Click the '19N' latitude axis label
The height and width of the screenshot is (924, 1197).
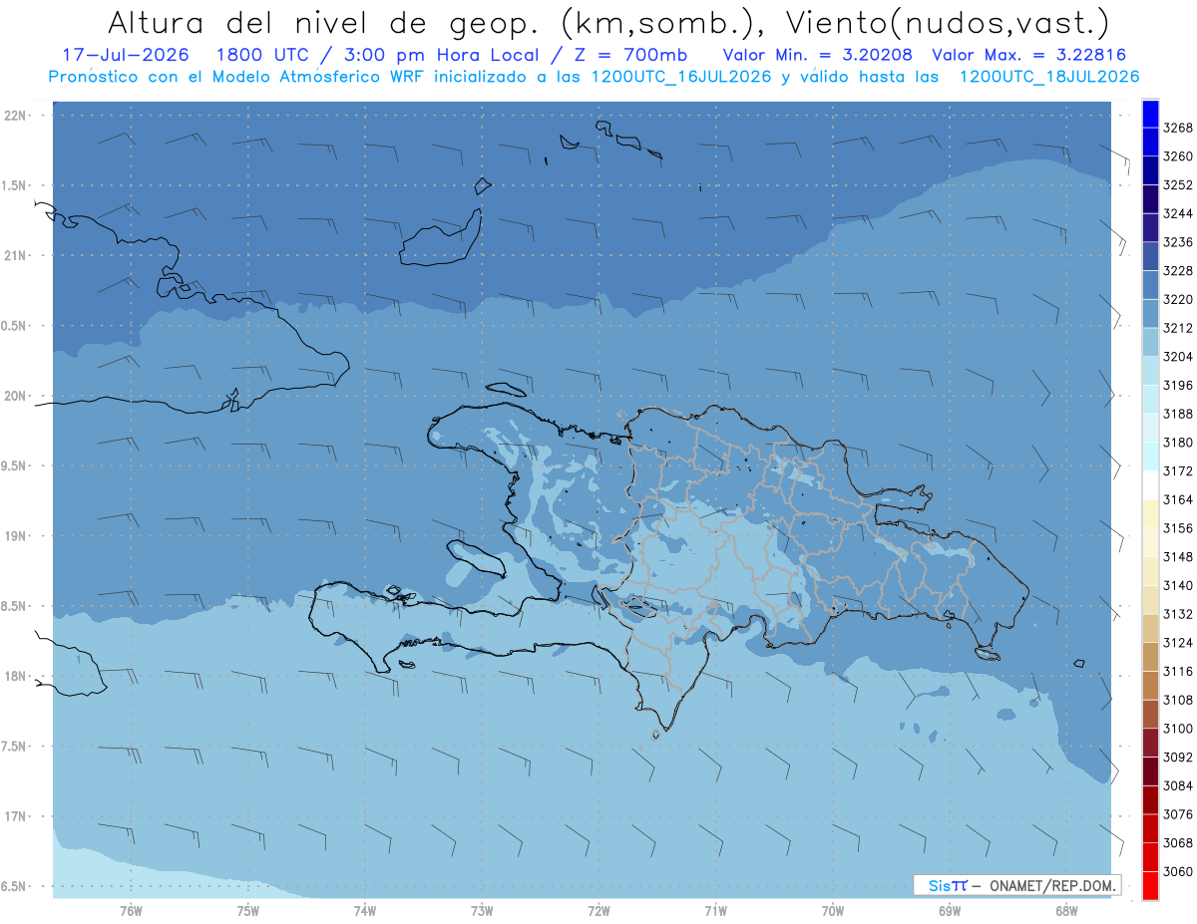[15, 536]
